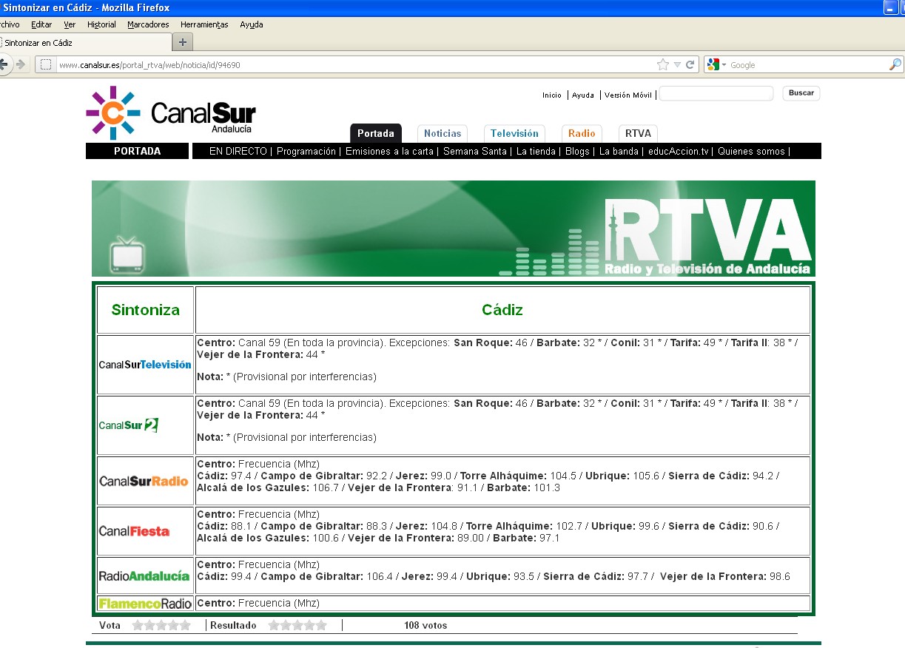Open the Marcadores menu
This screenshot has height=648, width=905.
coord(148,24)
